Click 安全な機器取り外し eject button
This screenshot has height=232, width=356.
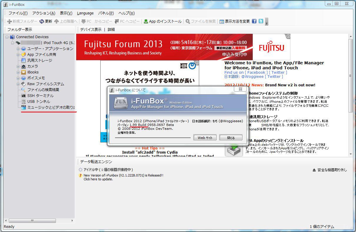330,170
